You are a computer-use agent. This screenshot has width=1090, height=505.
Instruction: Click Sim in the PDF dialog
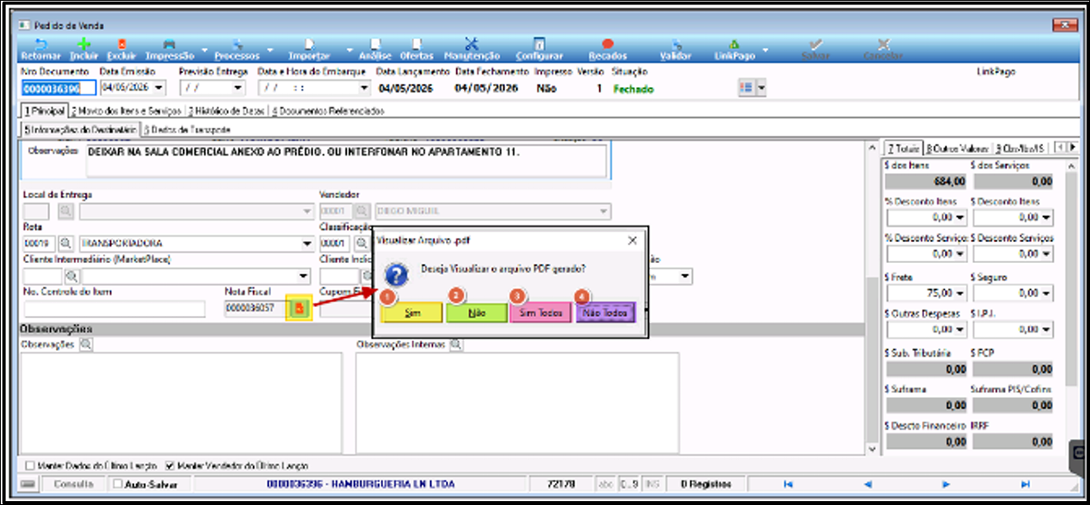tap(412, 312)
